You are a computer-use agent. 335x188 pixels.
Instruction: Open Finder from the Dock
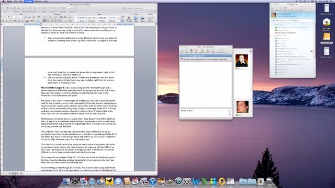tap(66, 181)
